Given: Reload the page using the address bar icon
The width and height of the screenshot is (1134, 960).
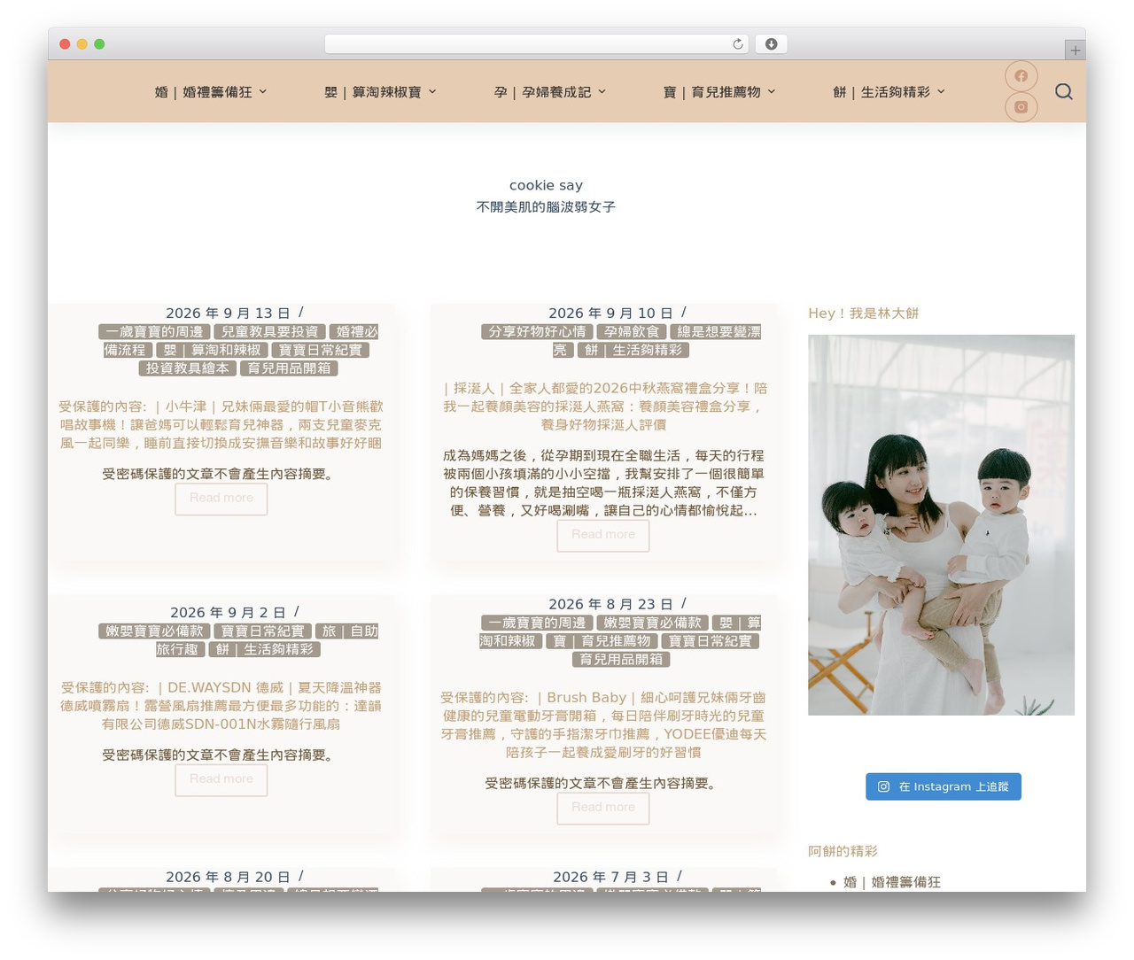Looking at the screenshot, I should 738,44.
